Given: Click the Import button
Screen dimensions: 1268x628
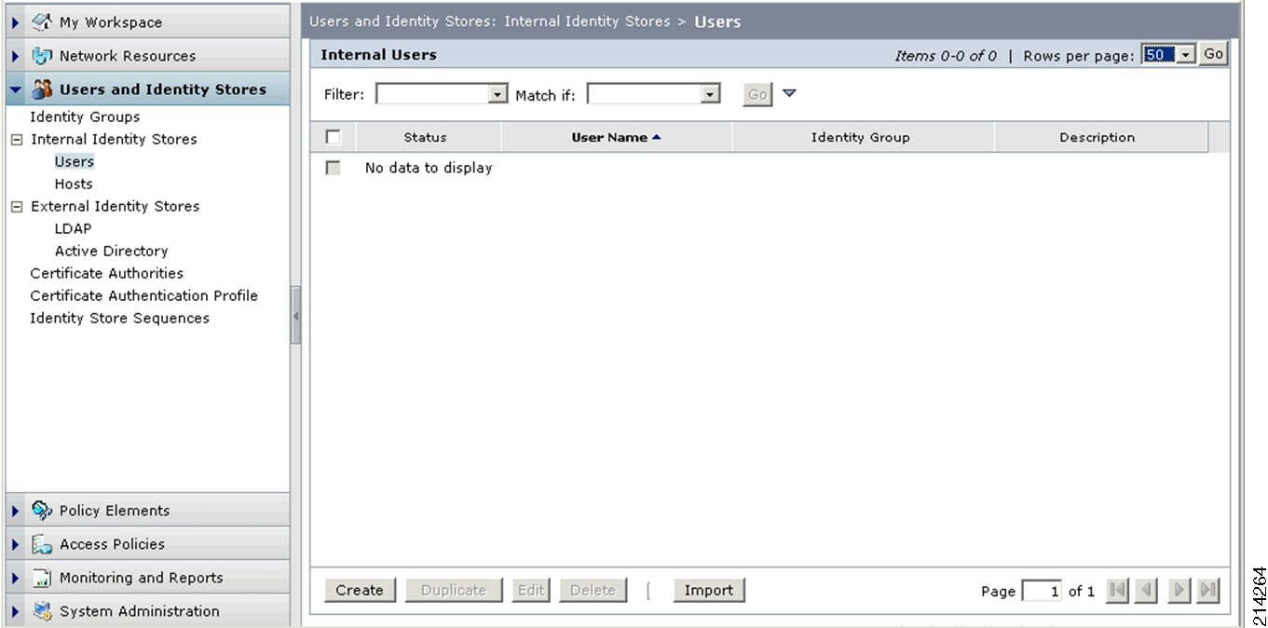Looking at the screenshot, I should click(709, 590).
